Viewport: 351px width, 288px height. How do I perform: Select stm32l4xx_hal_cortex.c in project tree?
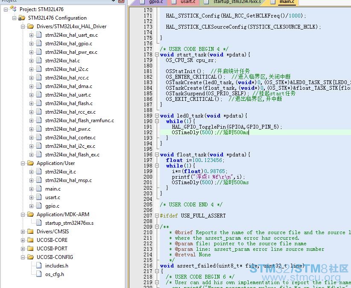point(70,138)
